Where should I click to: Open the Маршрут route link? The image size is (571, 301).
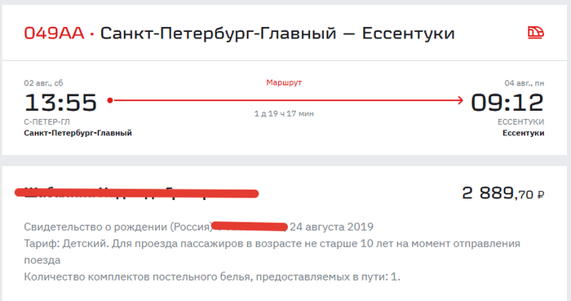coord(284,82)
